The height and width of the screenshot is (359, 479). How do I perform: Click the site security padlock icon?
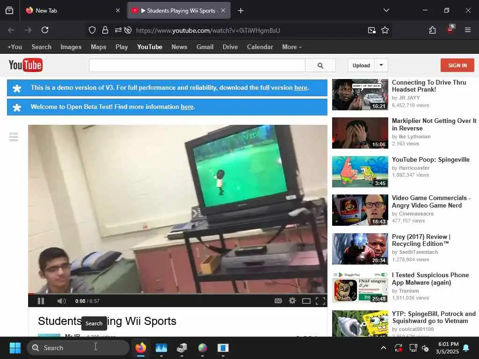[x=105, y=30]
